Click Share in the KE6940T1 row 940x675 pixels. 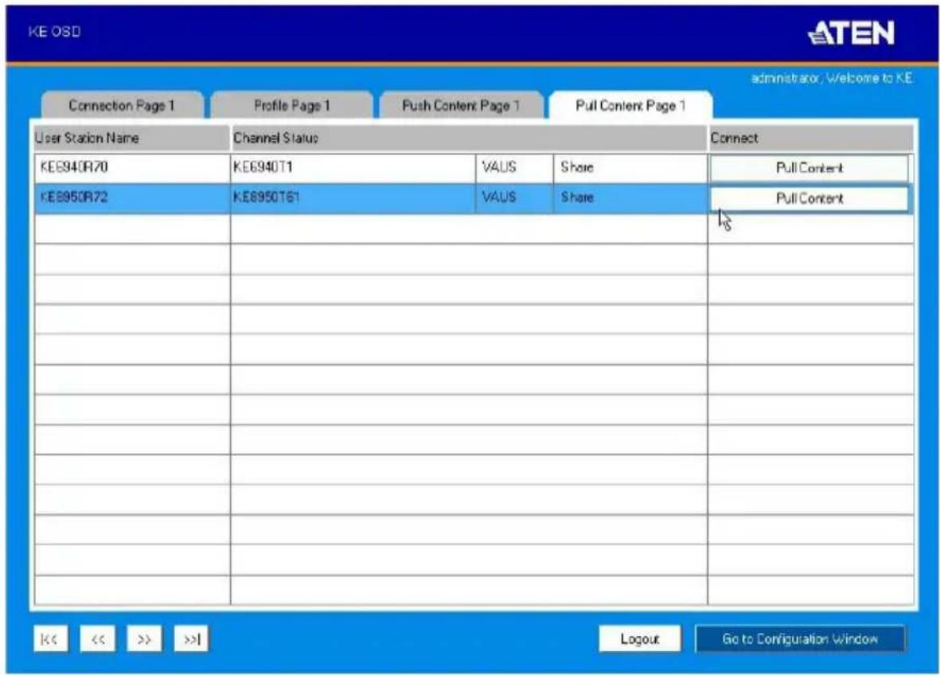pyautogui.click(x=630, y=167)
